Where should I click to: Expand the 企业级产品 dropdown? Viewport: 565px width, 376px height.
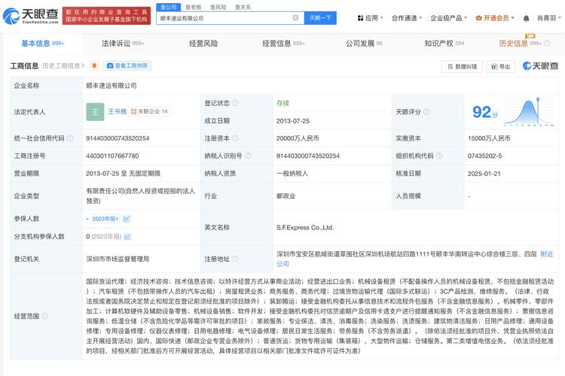pos(449,17)
